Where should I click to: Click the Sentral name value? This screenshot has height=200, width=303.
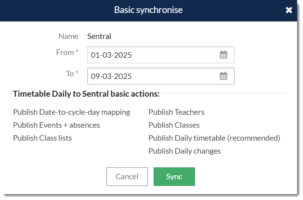click(99, 37)
